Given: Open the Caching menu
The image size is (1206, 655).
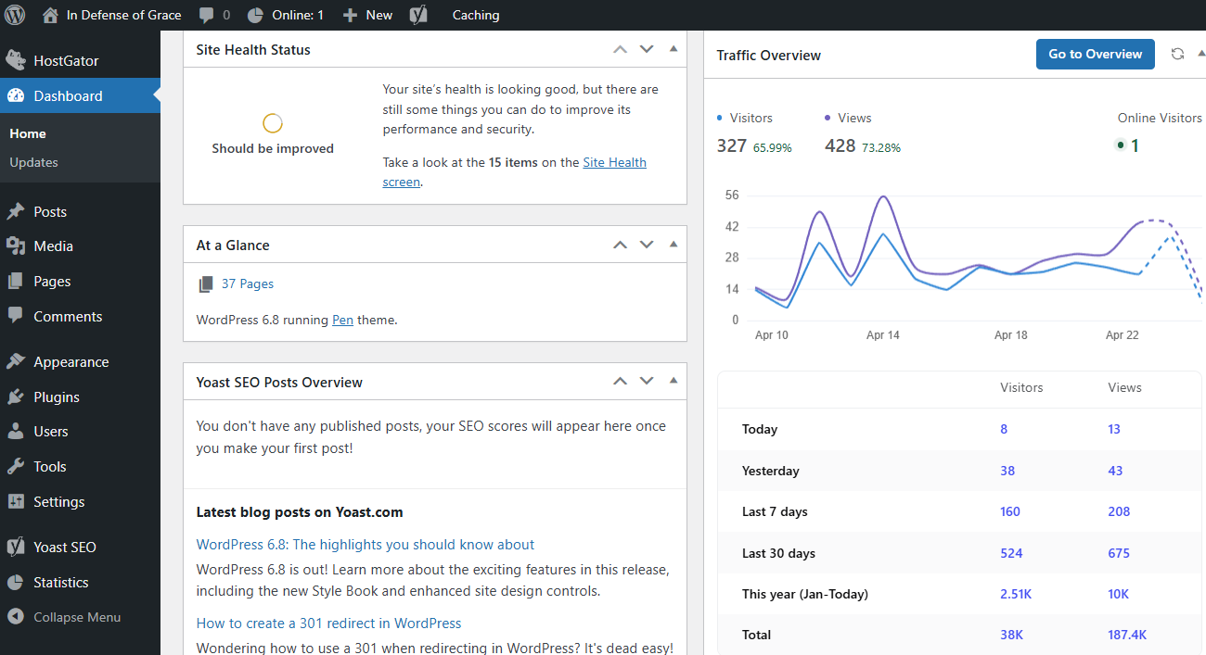Looking at the screenshot, I should 476,15.
